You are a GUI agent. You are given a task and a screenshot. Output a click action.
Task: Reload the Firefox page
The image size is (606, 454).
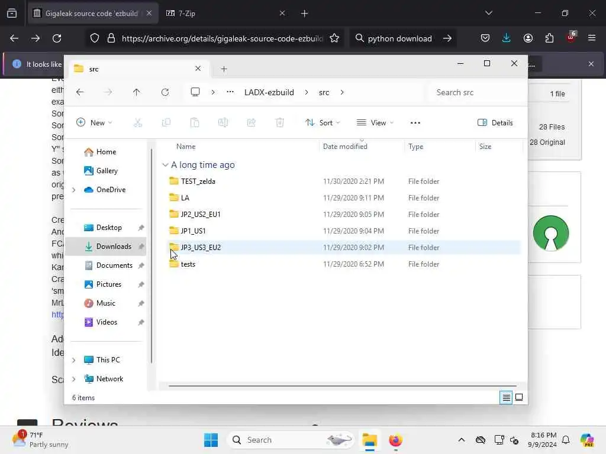pos(57,38)
